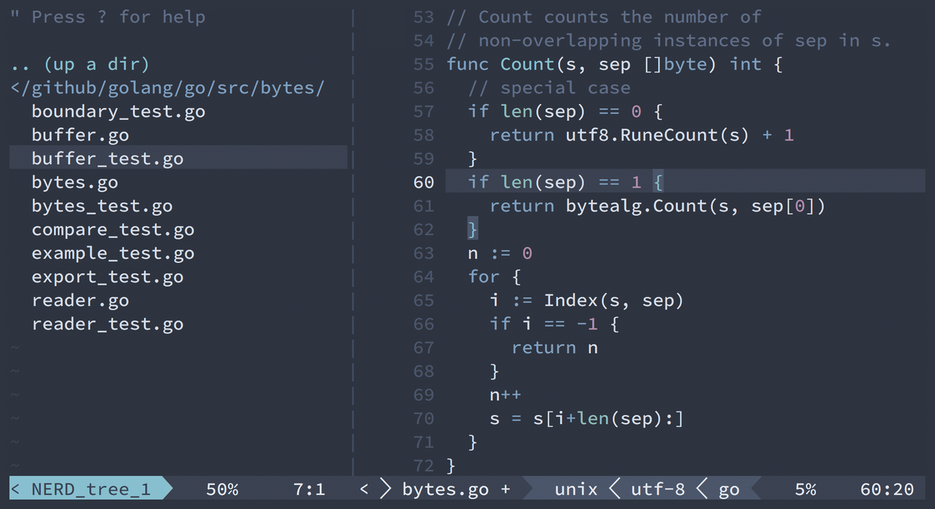Open bytes.go from the file list
Screen dimensions: 935x509
point(74,183)
